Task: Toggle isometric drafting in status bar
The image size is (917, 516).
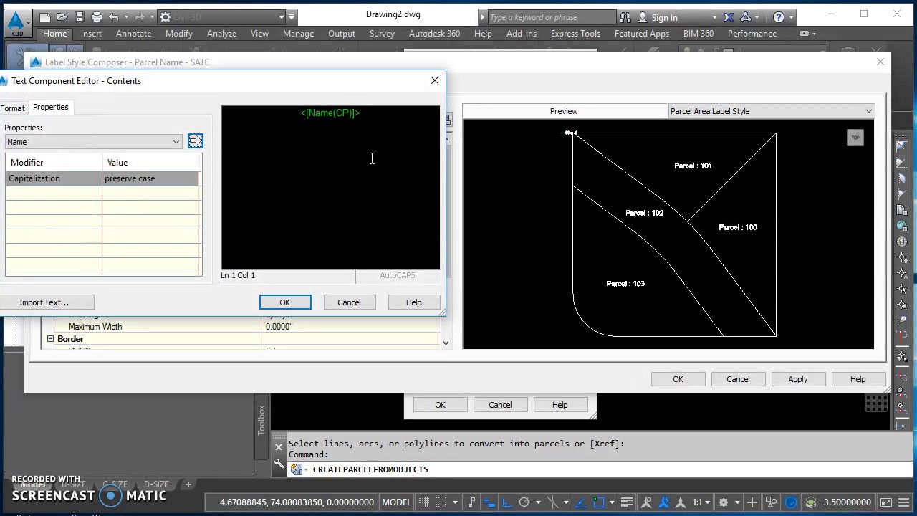Action: (x=552, y=502)
